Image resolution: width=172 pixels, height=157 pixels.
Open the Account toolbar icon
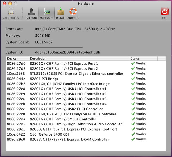pyautogui.click(x=31, y=12)
